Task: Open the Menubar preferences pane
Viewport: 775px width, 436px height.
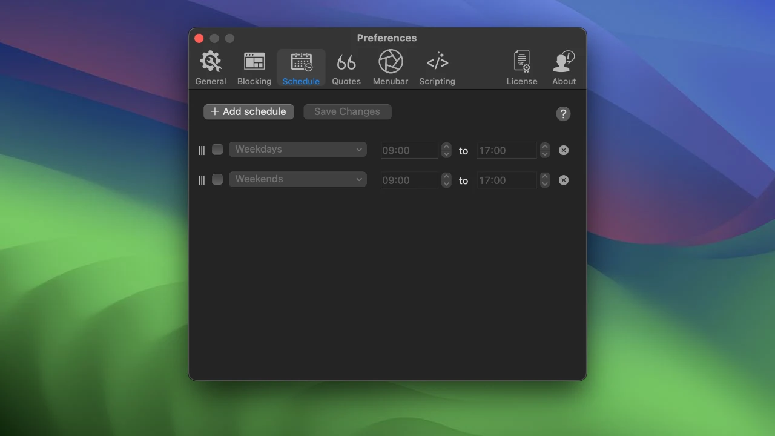Action: (x=391, y=68)
